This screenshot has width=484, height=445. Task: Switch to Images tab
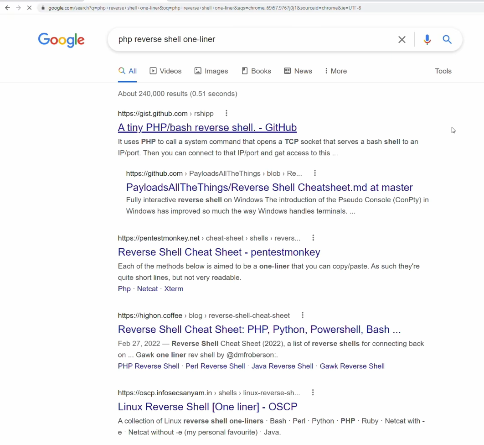[211, 71]
